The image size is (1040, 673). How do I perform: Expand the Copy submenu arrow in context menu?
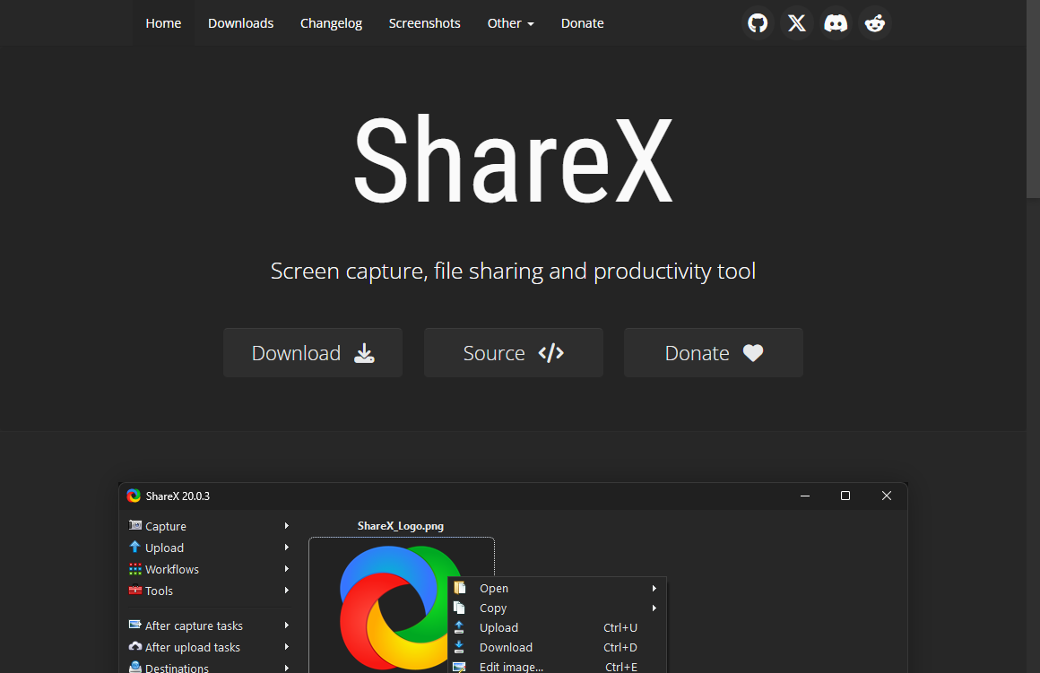tap(654, 608)
